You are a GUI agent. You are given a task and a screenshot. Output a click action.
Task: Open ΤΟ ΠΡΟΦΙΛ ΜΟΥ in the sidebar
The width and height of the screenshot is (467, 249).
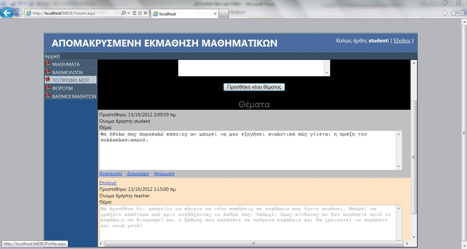tap(71, 80)
